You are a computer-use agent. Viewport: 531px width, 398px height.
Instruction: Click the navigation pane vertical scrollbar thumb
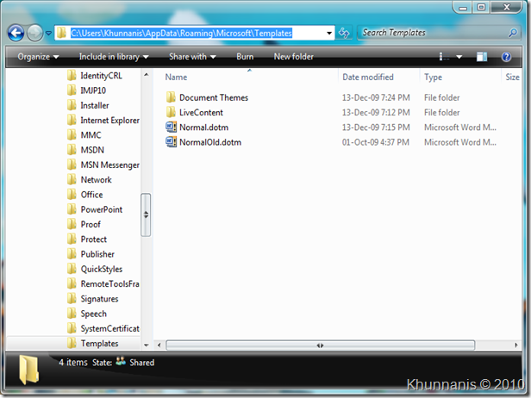click(x=146, y=215)
